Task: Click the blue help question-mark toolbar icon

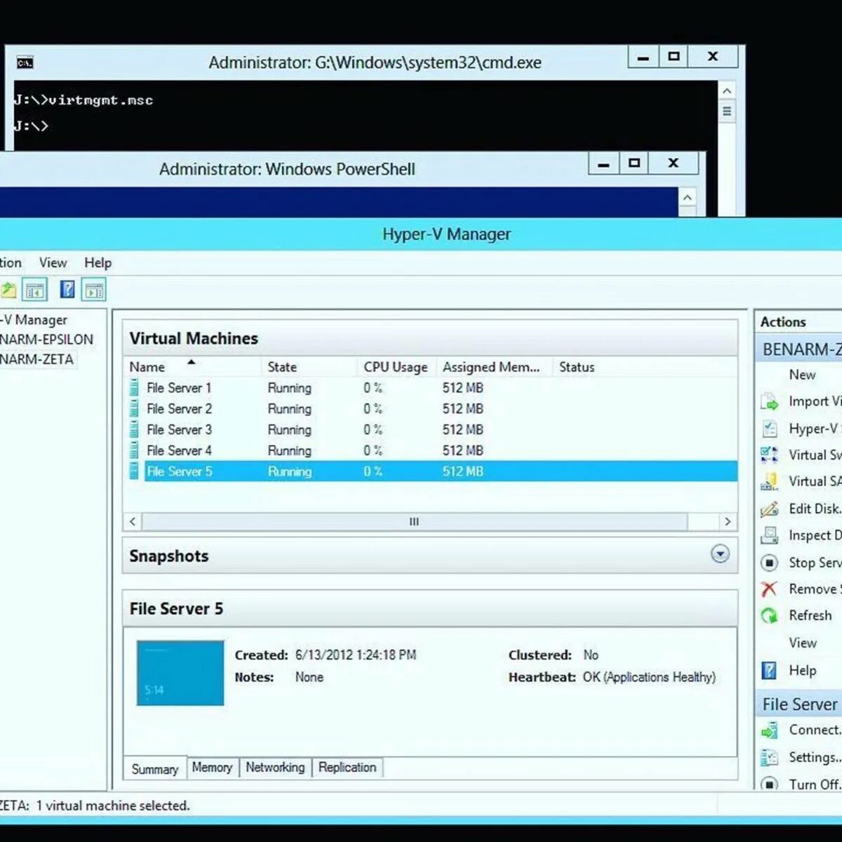Action: [x=67, y=290]
